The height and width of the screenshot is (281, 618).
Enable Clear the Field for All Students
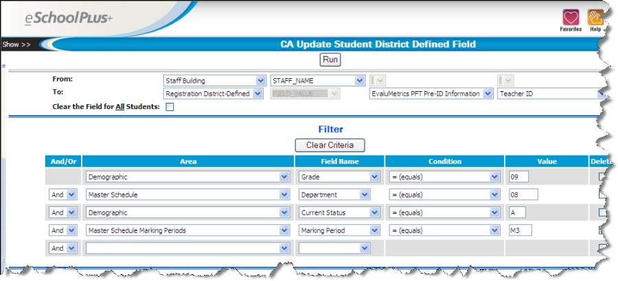(170, 107)
